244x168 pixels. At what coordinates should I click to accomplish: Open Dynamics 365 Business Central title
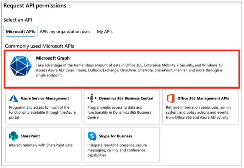pos(126,98)
